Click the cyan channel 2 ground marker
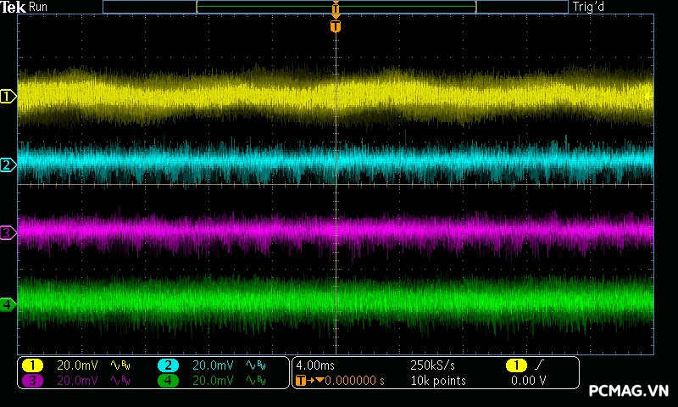This screenshot has width=678, height=407. pos(8,164)
